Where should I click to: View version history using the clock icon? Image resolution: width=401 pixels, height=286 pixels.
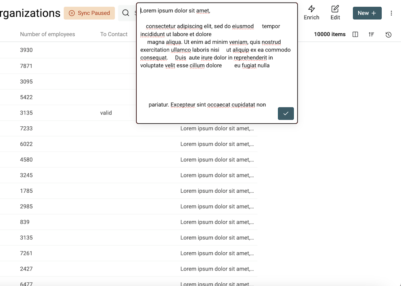pos(388,34)
